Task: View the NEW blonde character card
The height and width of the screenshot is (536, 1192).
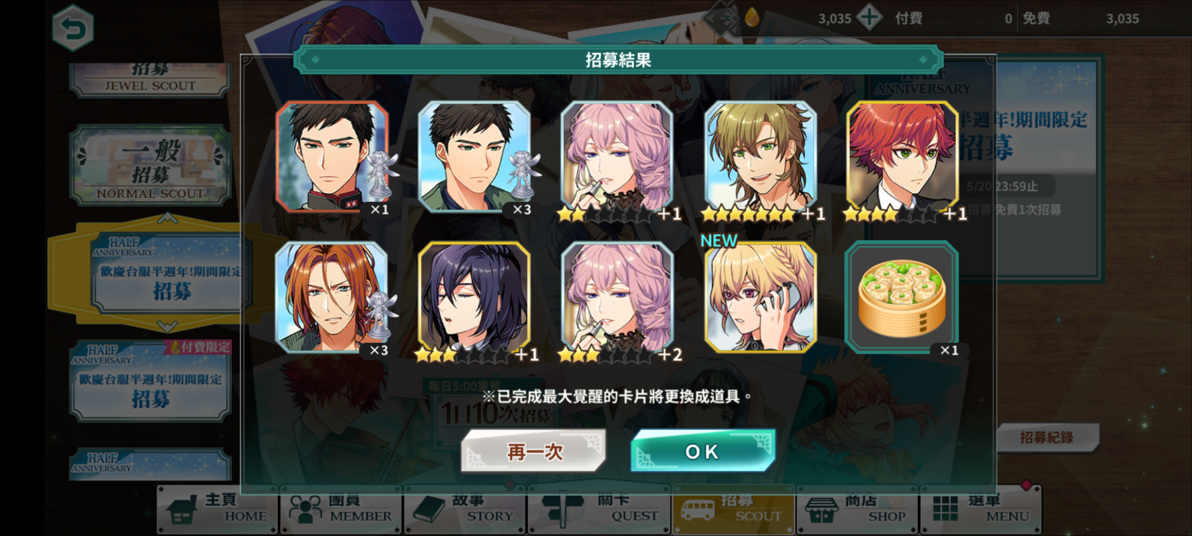Action: tap(760, 297)
